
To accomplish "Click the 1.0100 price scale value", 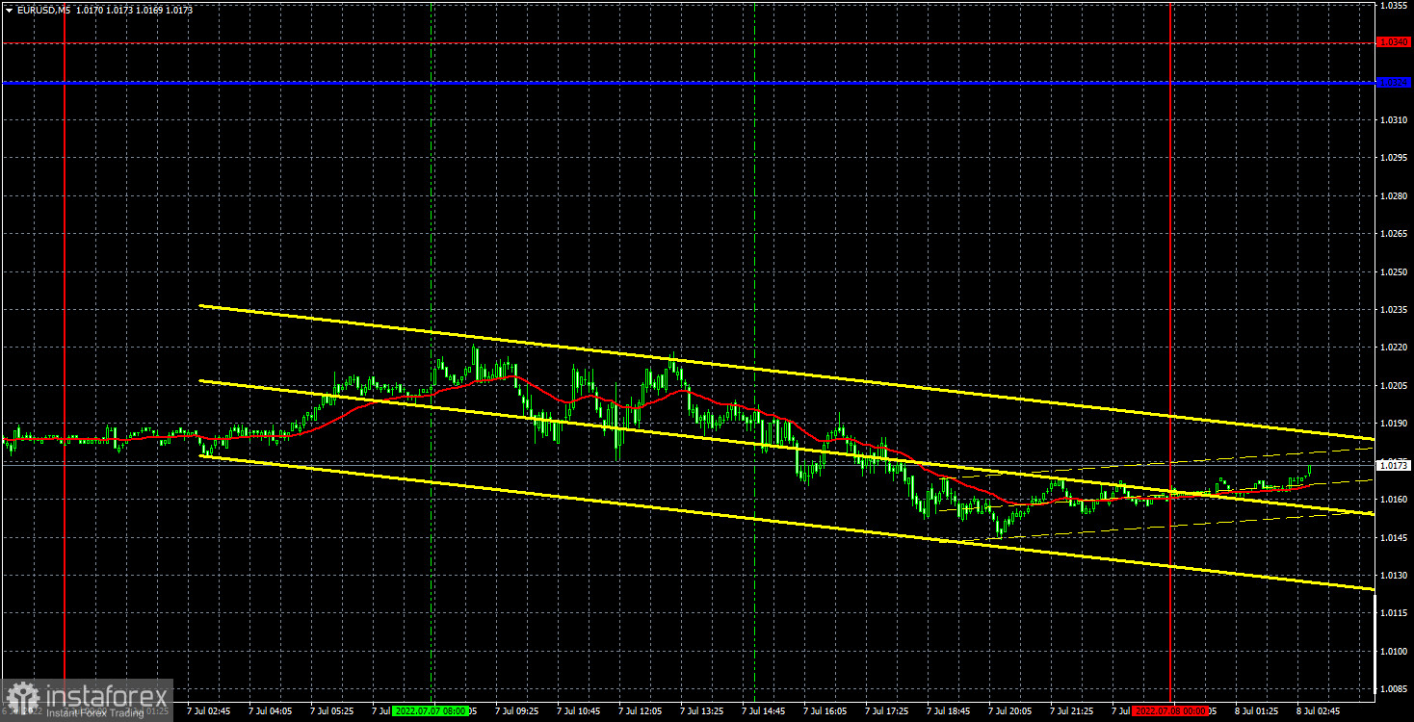I will [x=1394, y=651].
